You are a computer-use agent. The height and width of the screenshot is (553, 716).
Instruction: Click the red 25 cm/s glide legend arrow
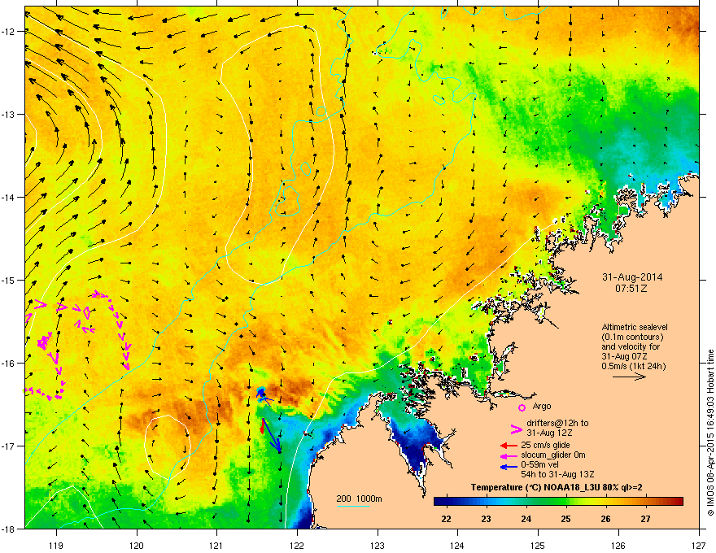coord(509,446)
